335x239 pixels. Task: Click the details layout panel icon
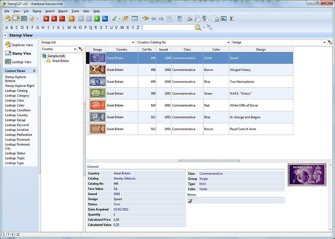[180, 19]
